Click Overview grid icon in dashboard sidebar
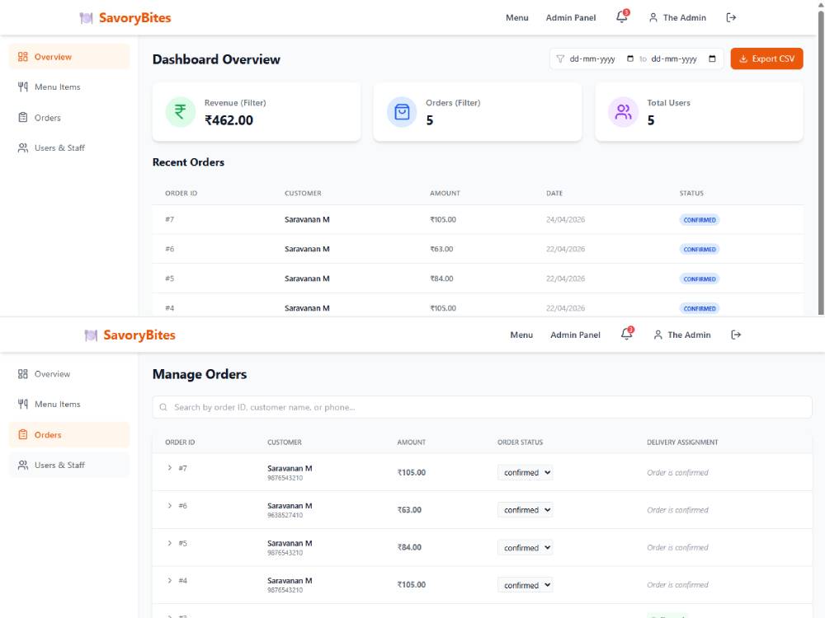 click(x=22, y=57)
